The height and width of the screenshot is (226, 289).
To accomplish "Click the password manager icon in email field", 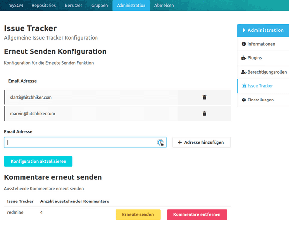I will point(160,142).
